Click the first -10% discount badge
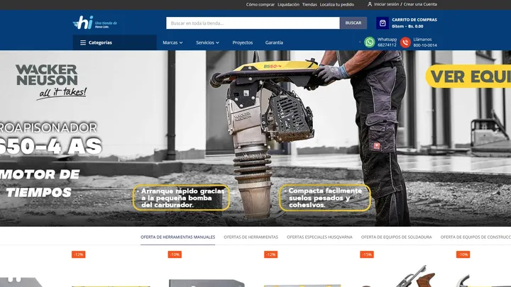The height and width of the screenshot is (287, 511). tap(175, 254)
